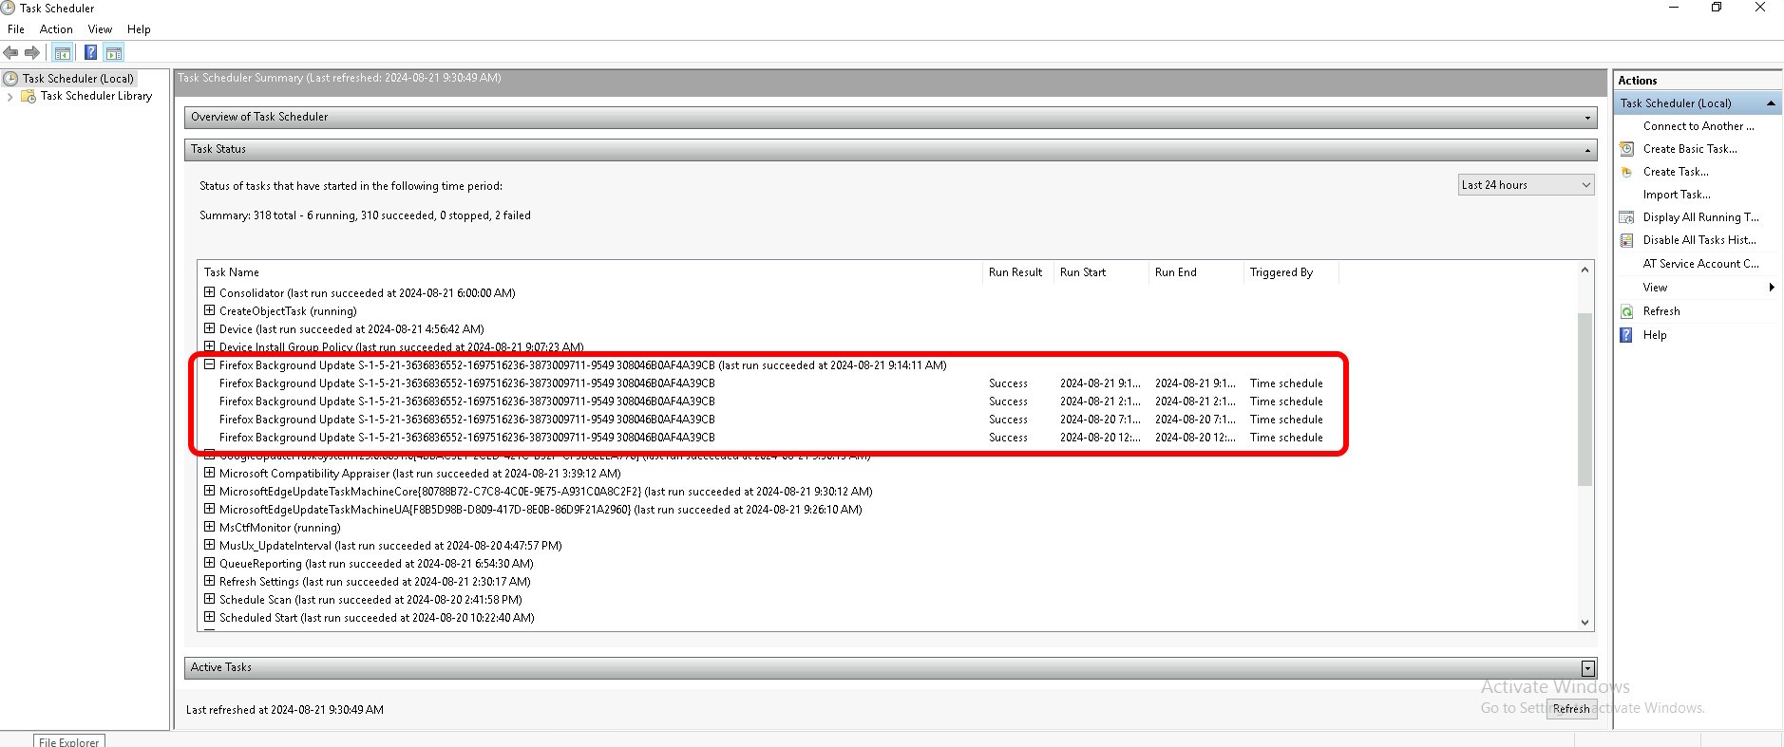Click the task list scrollbar down arrow

(x=1585, y=623)
